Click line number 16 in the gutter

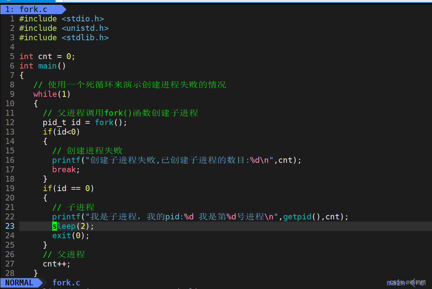(10, 160)
